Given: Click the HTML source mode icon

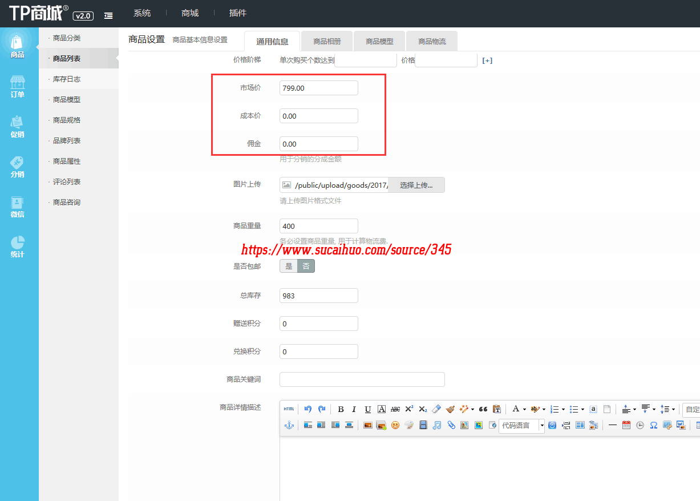Looking at the screenshot, I should [x=289, y=409].
